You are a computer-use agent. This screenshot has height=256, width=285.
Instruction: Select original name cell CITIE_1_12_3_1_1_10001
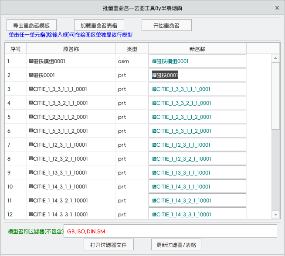(x=71, y=145)
